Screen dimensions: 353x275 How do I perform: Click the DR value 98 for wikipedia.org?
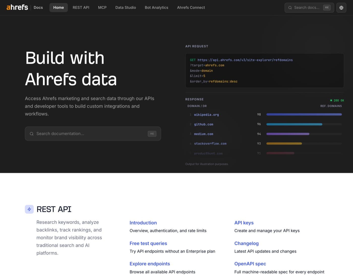click(259, 114)
